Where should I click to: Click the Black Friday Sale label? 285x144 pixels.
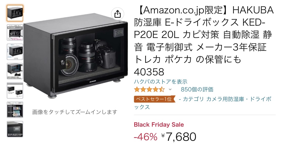[x=159, y=125]
